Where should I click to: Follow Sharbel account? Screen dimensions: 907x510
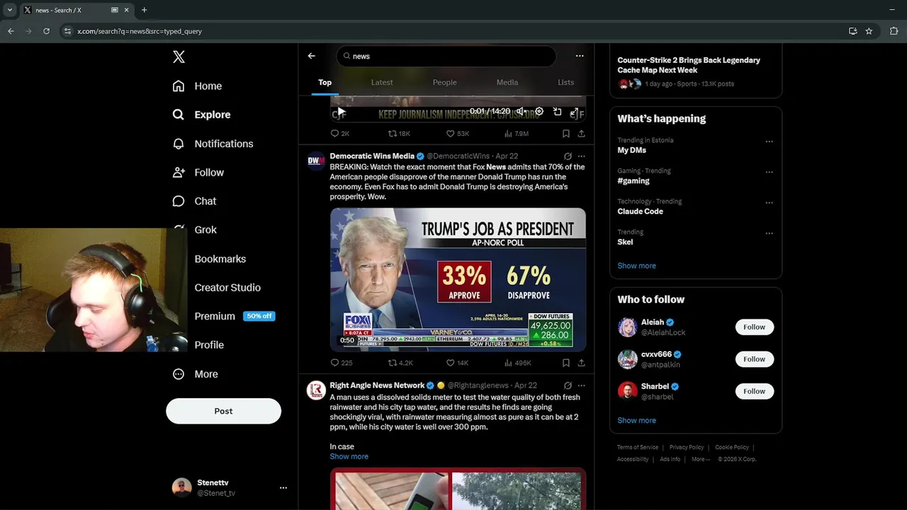click(x=754, y=391)
